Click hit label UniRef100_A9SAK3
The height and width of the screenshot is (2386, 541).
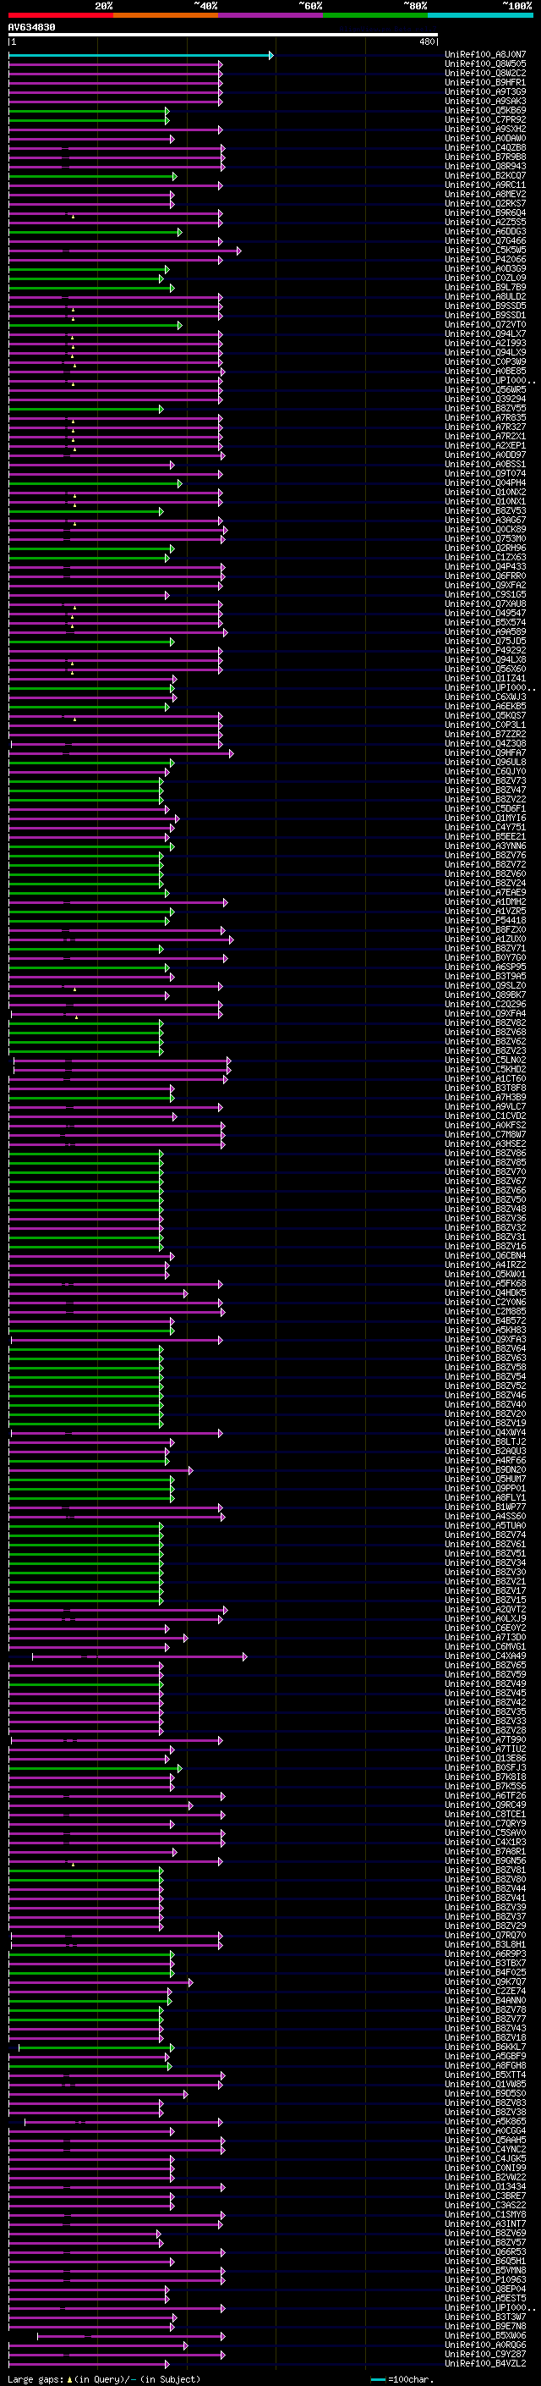[485, 101]
